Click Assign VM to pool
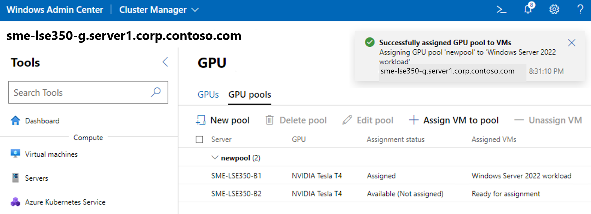Image resolution: width=591 pixels, height=214 pixels. coord(454,120)
